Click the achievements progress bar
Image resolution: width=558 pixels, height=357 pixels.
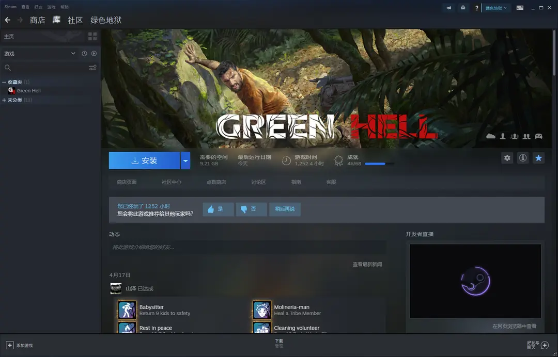[x=379, y=164]
